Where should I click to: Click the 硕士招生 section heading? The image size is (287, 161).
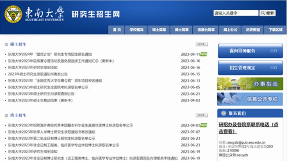pos(18,44)
